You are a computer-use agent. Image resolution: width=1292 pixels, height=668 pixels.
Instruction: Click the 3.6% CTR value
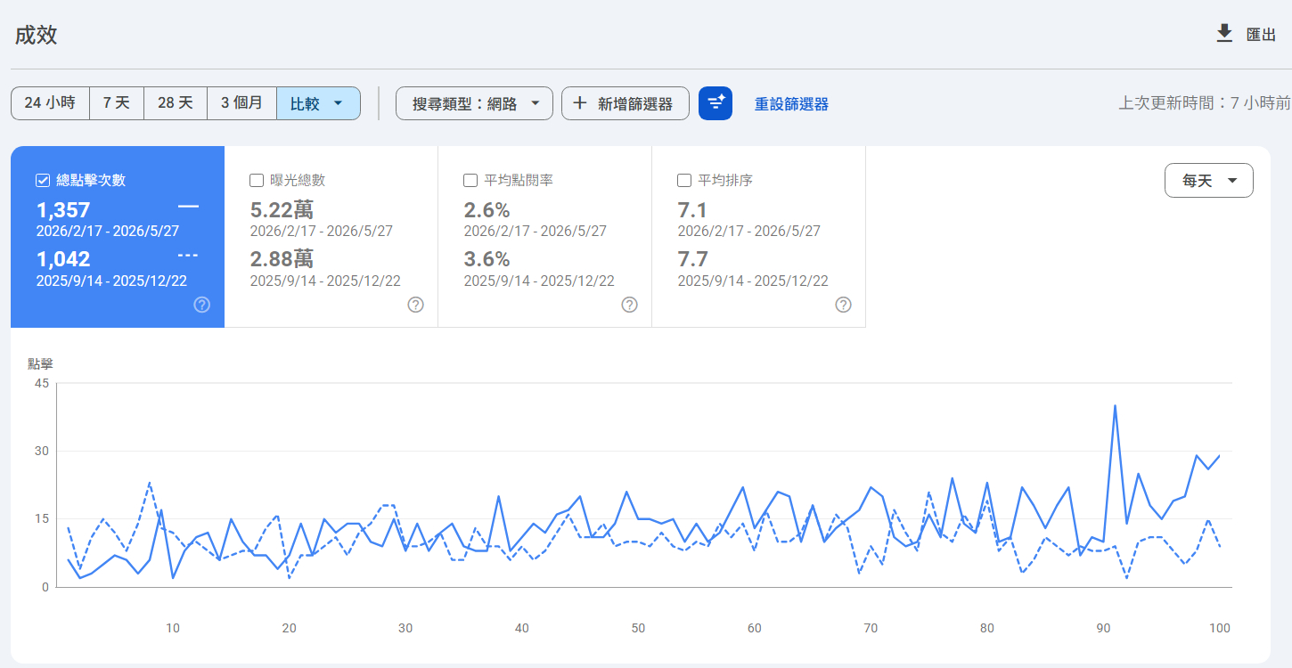(487, 259)
